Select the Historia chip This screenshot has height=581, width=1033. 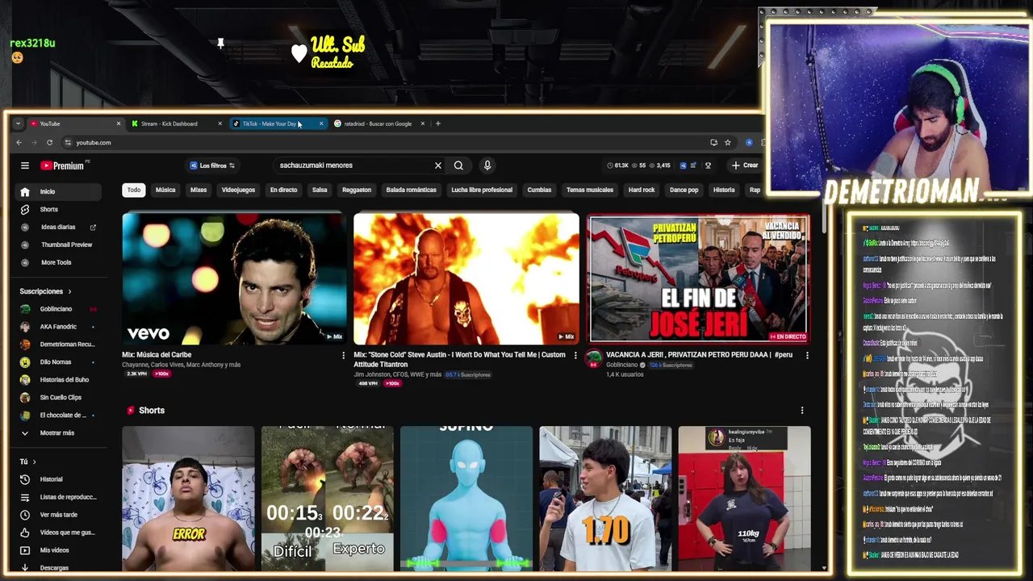click(724, 190)
